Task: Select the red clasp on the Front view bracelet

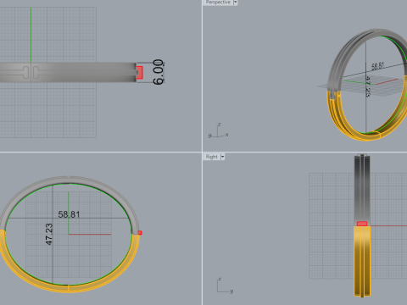Action: coord(140,233)
